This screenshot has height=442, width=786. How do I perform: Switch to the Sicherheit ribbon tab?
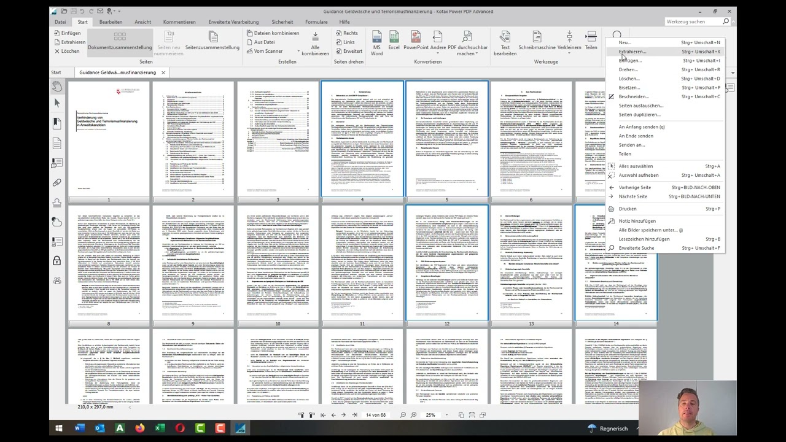pos(282,22)
